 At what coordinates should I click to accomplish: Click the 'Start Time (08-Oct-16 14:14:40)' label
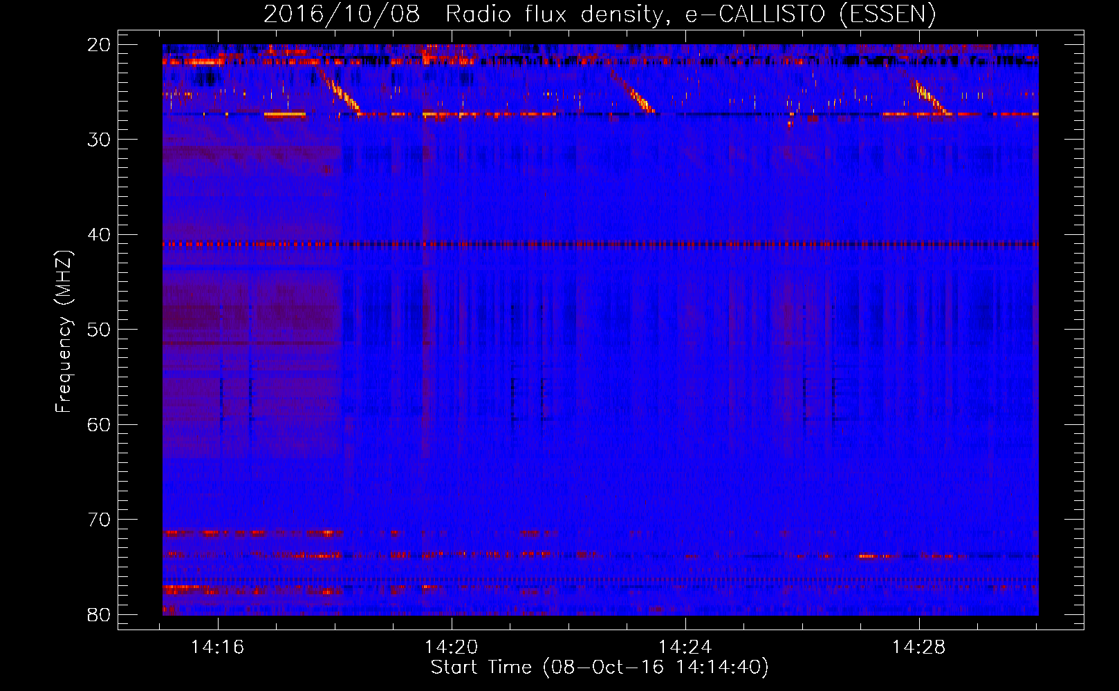(600, 668)
